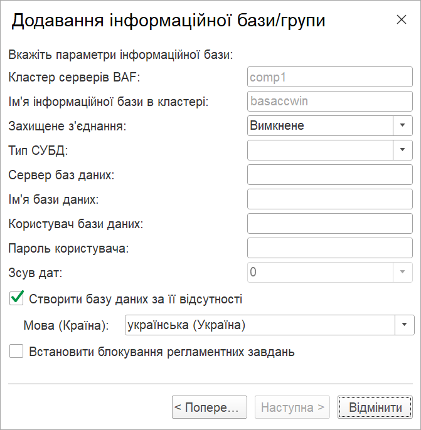Close the Додавання інформаційної бази/групи dialog
The image size is (421, 430).
point(402,19)
